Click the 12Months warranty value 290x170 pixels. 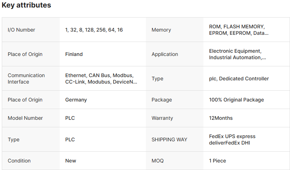tap(221, 118)
